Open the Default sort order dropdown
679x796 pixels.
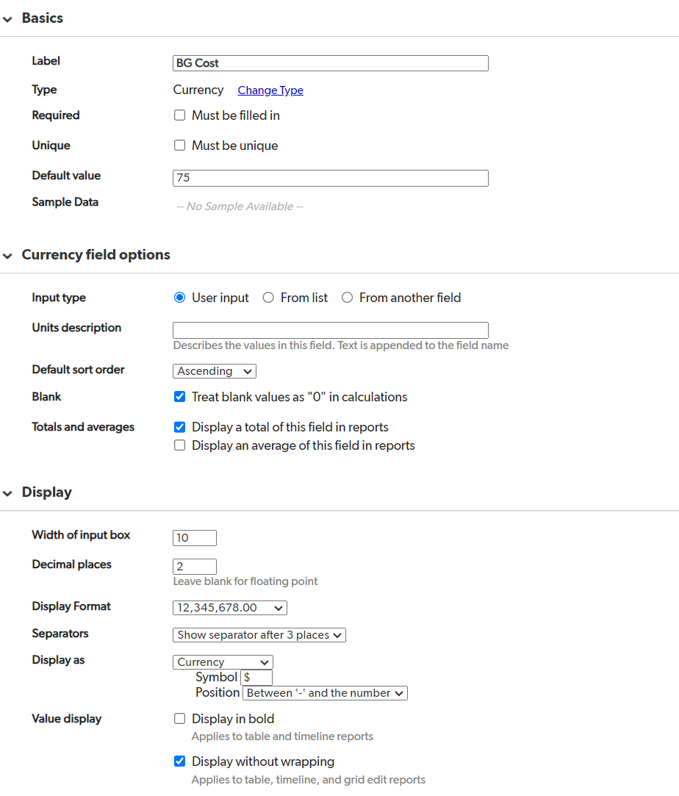(x=215, y=371)
